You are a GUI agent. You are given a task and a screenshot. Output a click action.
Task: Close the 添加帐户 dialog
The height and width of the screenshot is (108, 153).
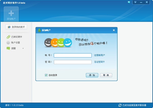click(x=114, y=30)
